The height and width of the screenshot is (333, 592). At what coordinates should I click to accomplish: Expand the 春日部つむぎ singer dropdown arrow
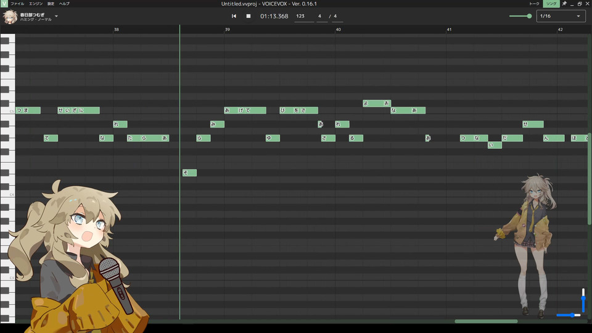click(56, 16)
